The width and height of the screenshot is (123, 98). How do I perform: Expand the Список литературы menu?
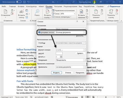click(61, 17)
